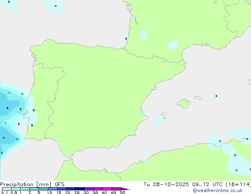Viewport: 251px width, 194px height.
Task: Click the legend label "0.1"
Action: [4, 192]
